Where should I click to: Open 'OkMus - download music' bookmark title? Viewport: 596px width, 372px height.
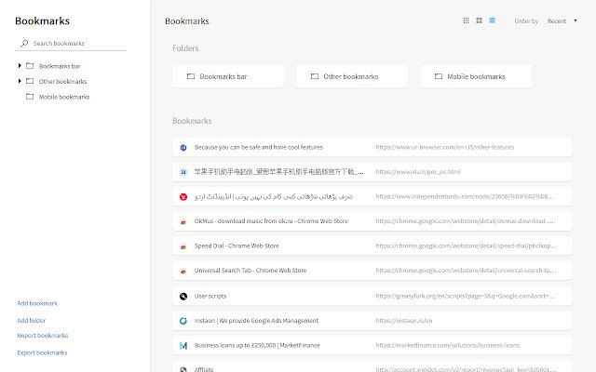pos(271,221)
